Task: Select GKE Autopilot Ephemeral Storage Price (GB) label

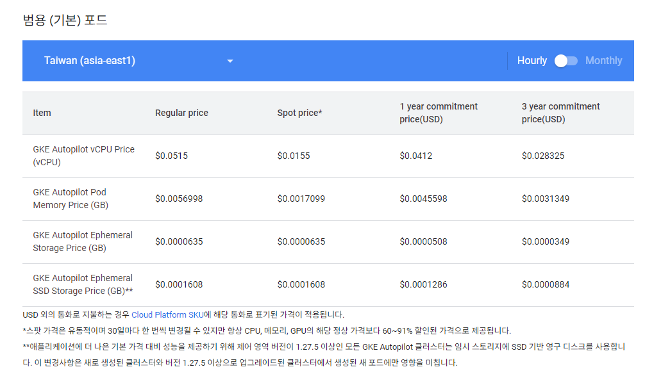Action: pos(83,241)
